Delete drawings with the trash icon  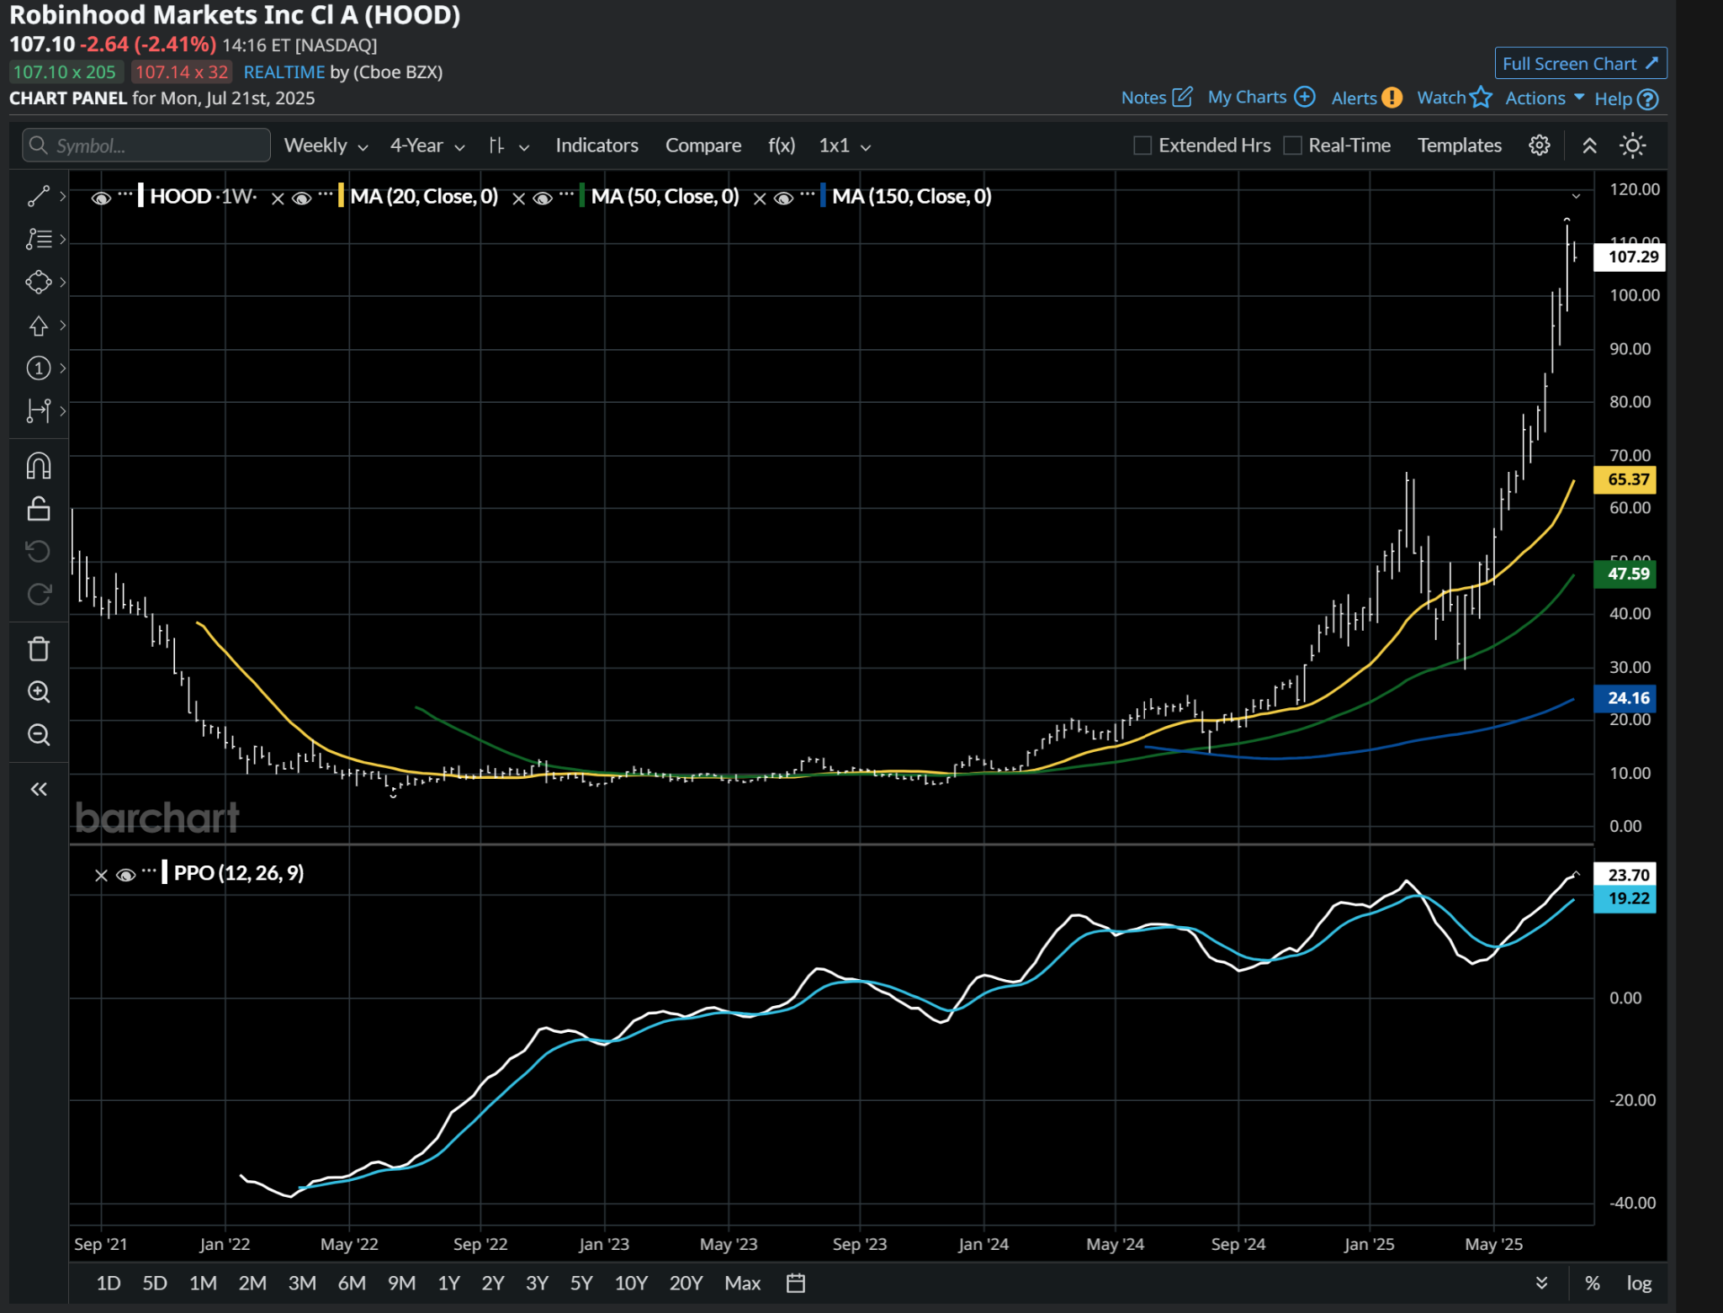click(39, 649)
